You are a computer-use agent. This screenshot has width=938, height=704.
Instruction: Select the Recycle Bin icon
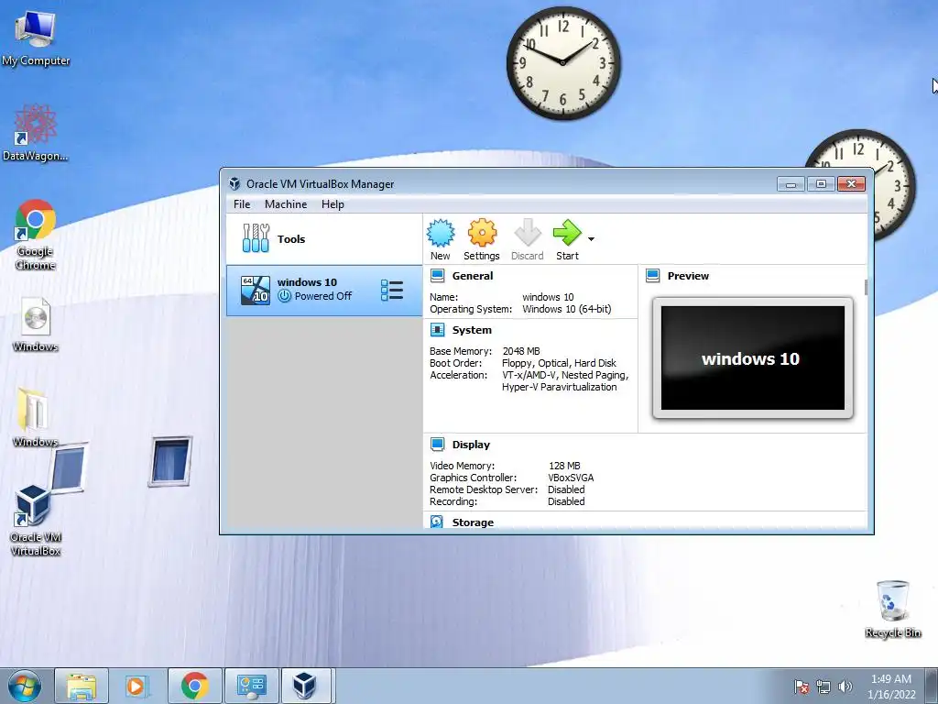coord(892,609)
